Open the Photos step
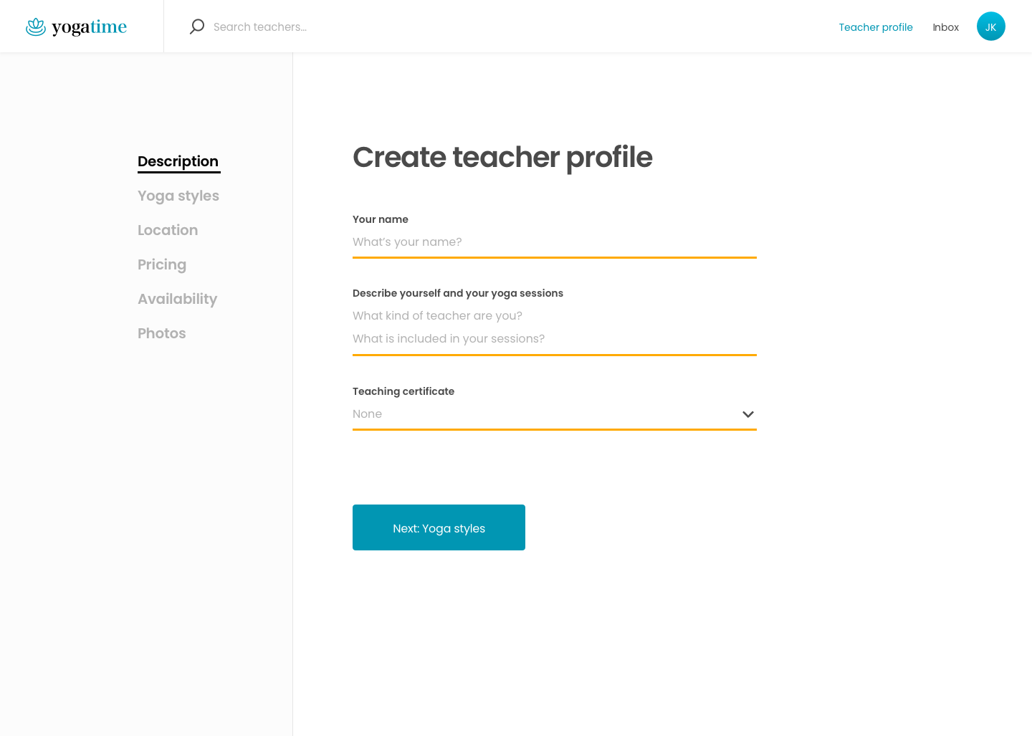1032x736 pixels. 161,333
